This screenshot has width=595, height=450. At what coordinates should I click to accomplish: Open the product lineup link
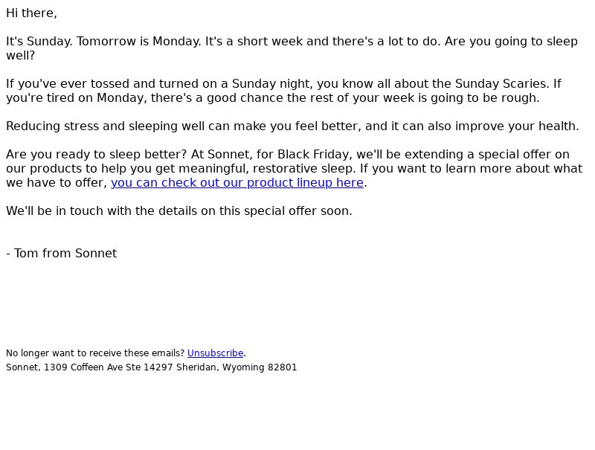pos(237,182)
